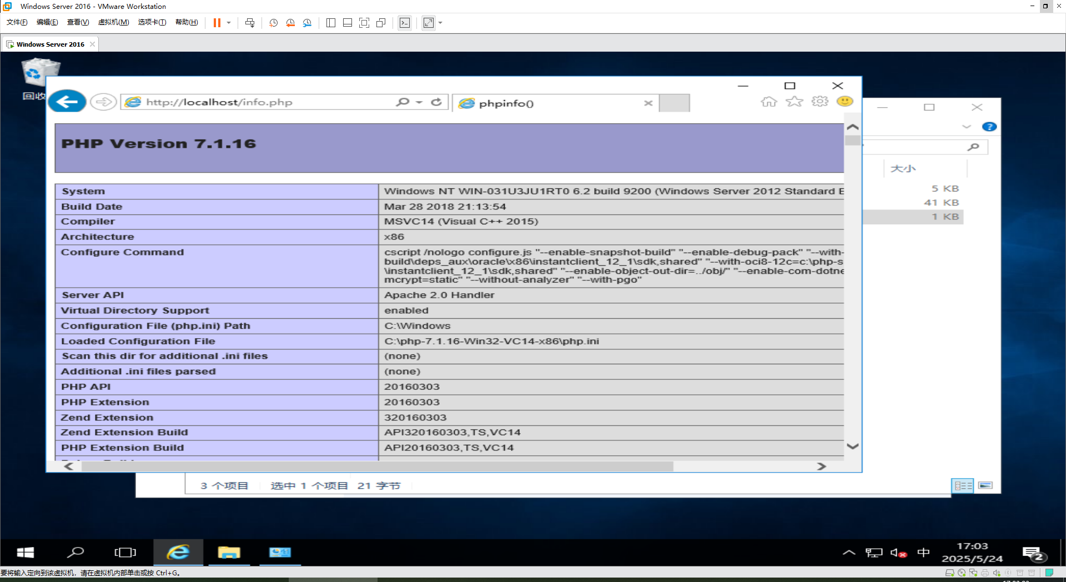Open IE tools gear menu
The height and width of the screenshot is (582, 1066).
coord(820,102)
